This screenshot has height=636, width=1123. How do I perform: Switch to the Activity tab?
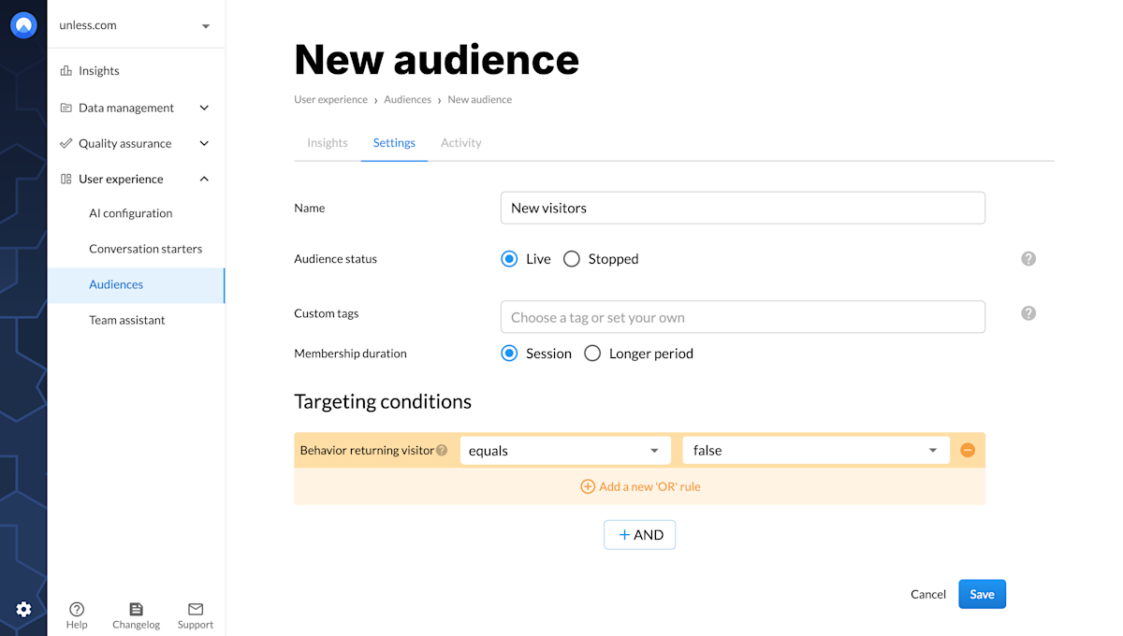[461, 143]
